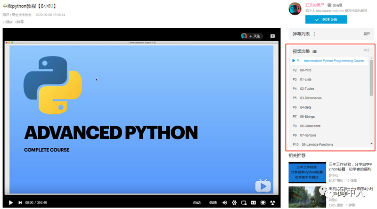The height and width of the screenshot is (209, 377).
Task: Open 自动 quality selector in player bar
Action: (x=197, y=202)
